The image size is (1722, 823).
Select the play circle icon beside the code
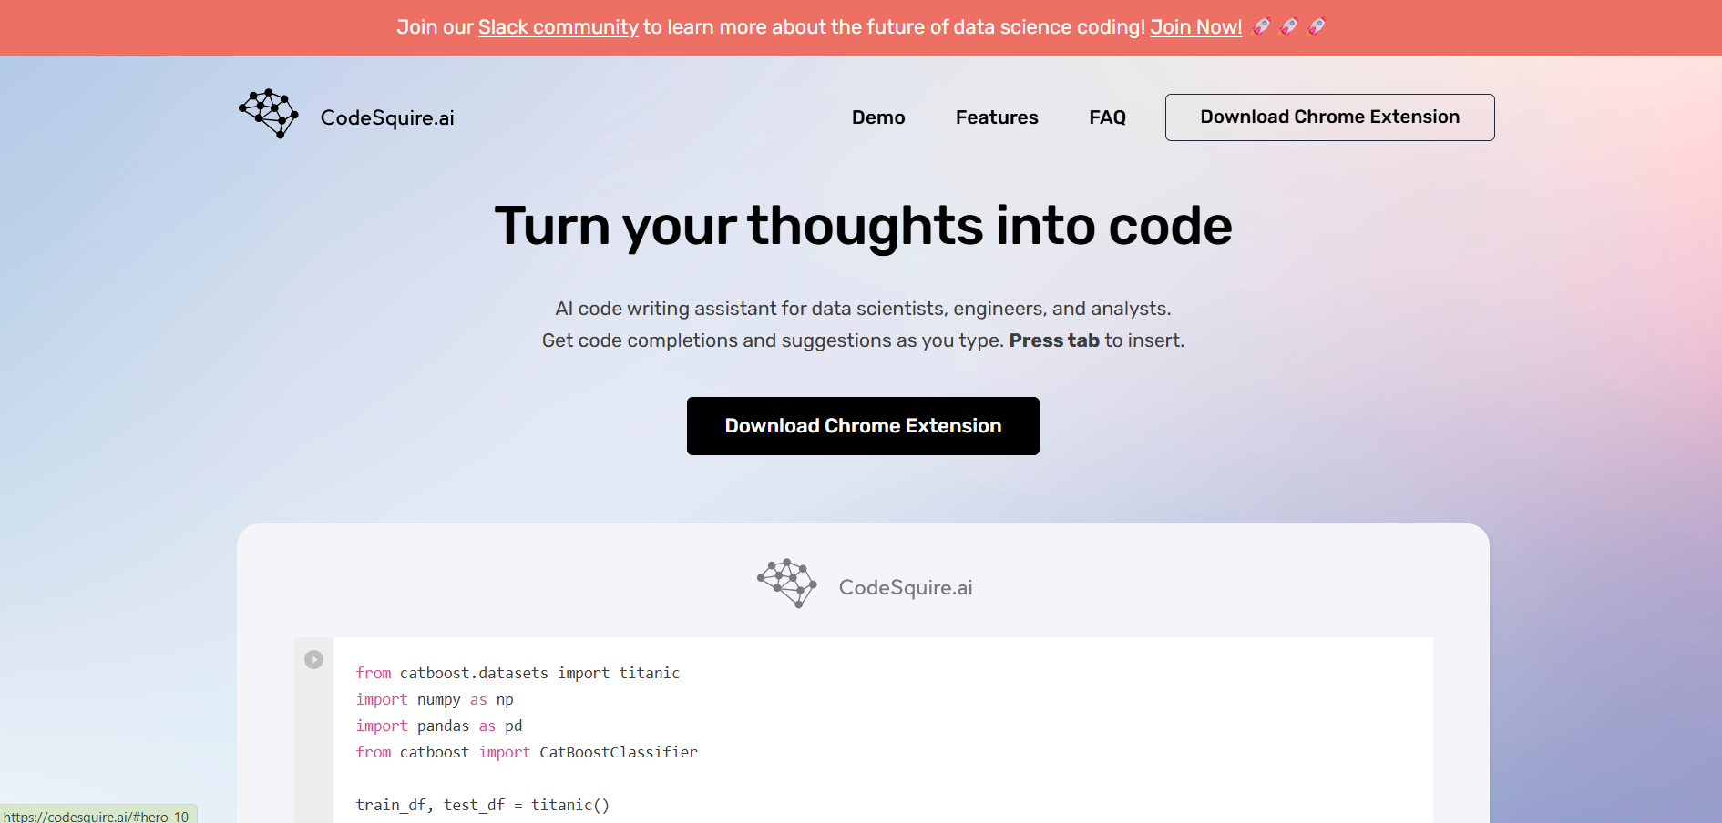(315, 659)
